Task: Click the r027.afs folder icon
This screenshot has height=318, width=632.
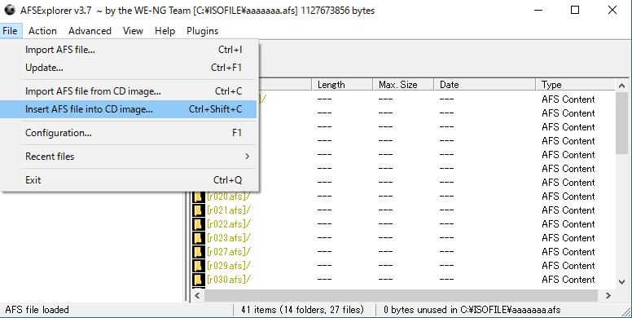Action: click(198, 252)
